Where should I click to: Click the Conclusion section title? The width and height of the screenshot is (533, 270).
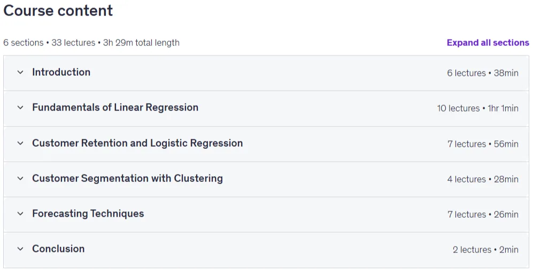(58, 249)
